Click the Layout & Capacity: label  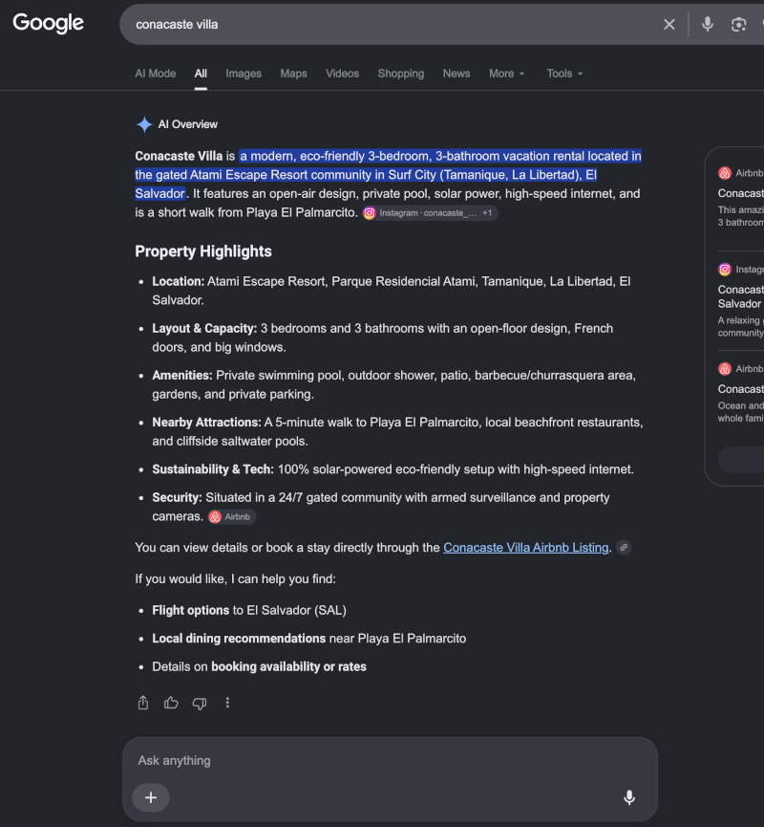coord(204,329)
